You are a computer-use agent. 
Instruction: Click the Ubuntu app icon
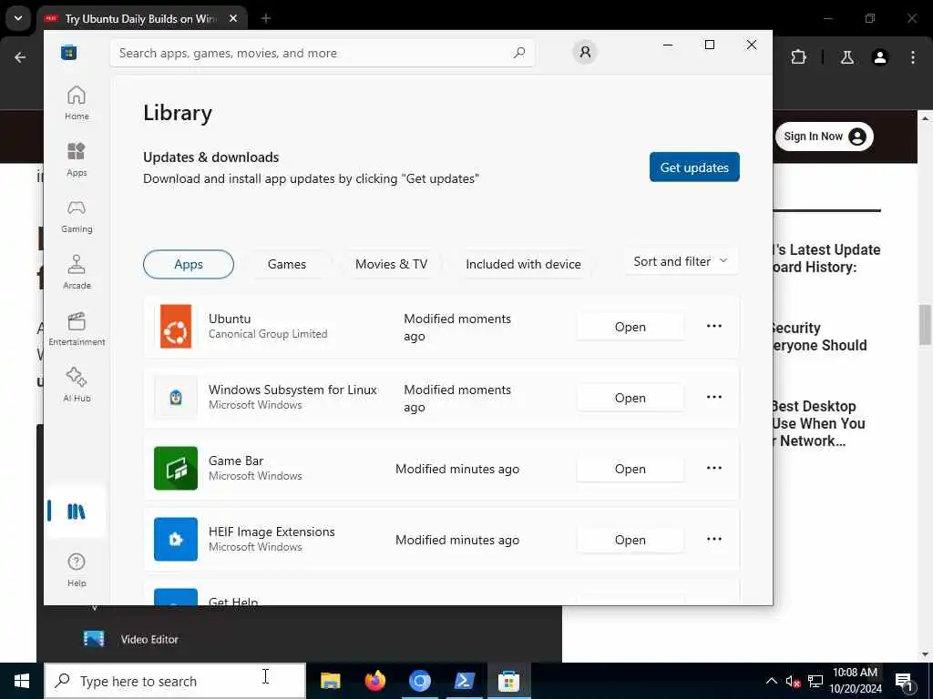(176, 327)
